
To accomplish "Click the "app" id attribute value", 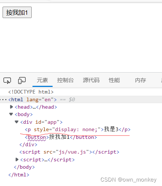I will tap(52, 122).
